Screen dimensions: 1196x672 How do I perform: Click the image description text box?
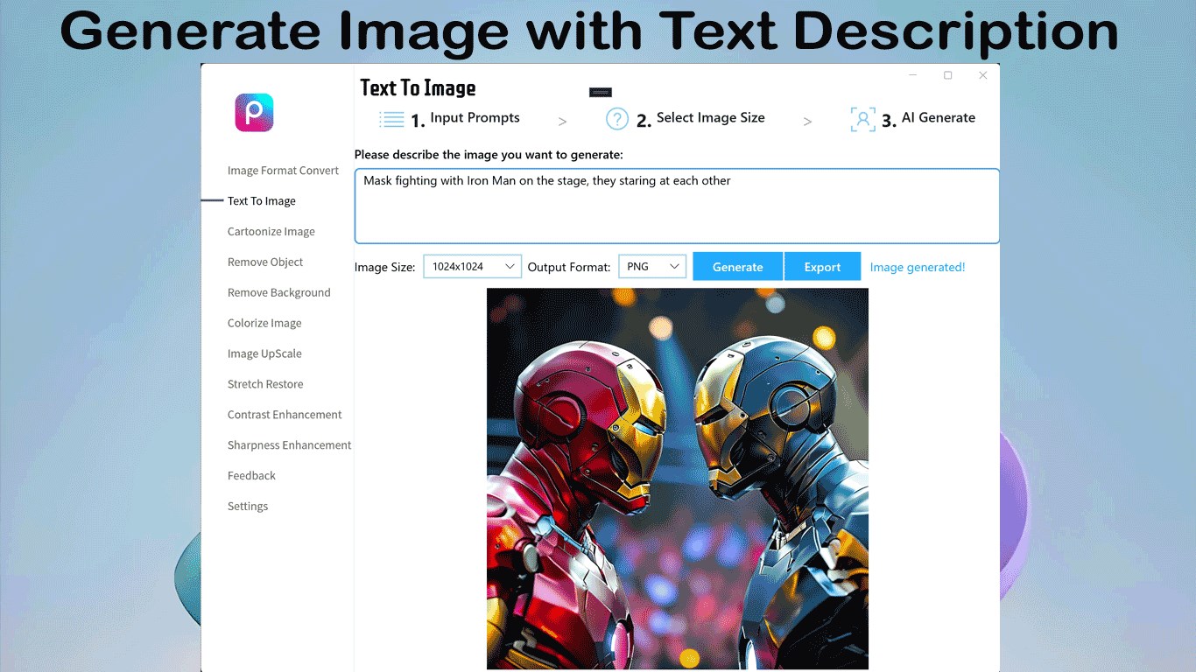pyautogui.click(x=676, y=206)
